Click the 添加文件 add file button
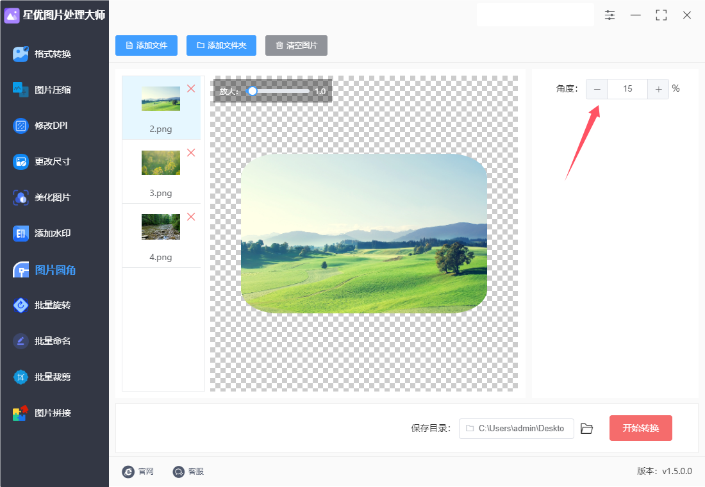 pos(146,45)
